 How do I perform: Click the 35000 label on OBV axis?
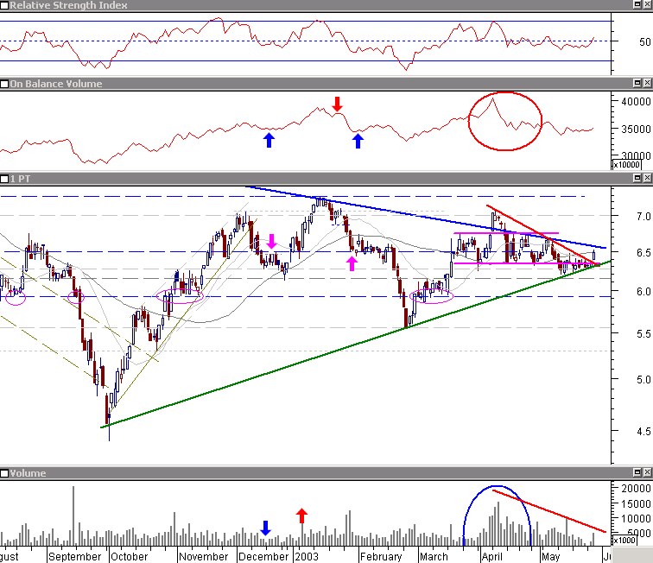(x=636, y=129)
